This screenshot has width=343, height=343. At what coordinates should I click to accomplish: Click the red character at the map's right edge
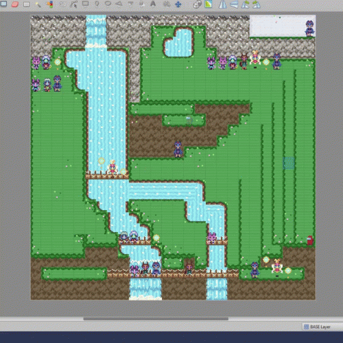(310, 240)
